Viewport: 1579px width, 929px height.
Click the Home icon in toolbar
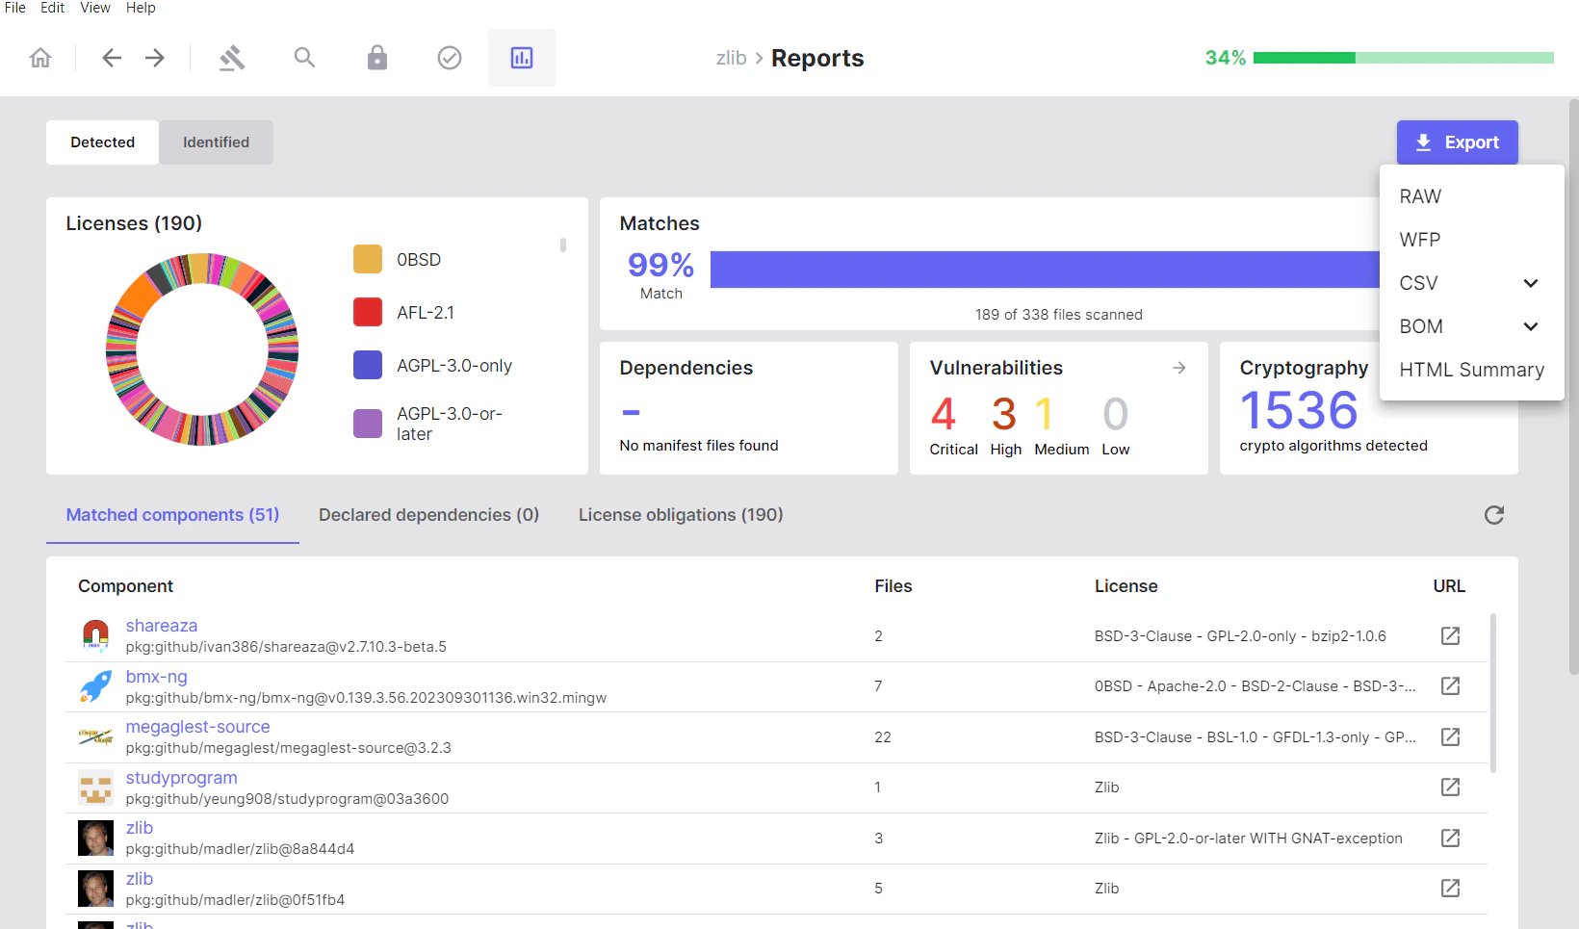pyautogui.click(x=40, y=58)
